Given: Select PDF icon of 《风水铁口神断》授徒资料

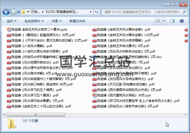Looking at the screenshot, I should tap(9, 84).
